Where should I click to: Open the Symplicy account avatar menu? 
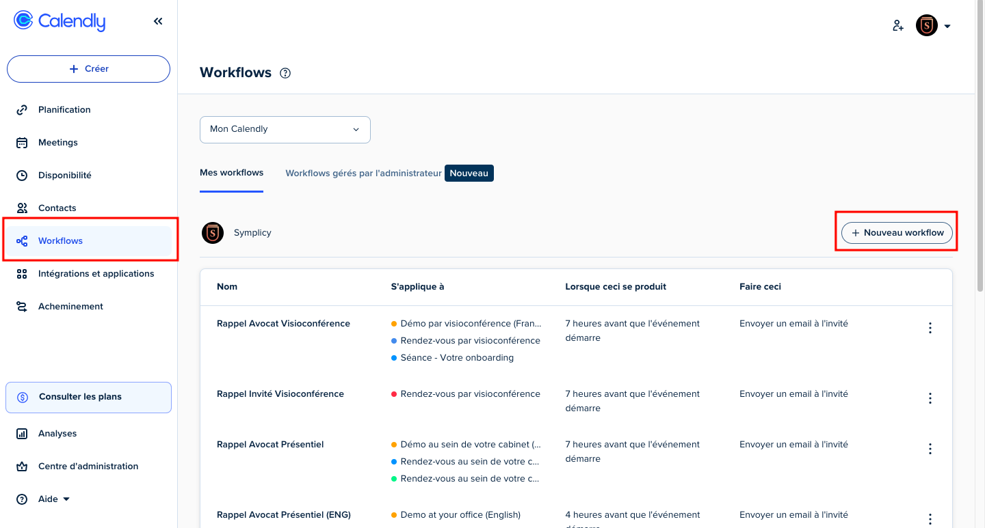(x=933, y=26)
